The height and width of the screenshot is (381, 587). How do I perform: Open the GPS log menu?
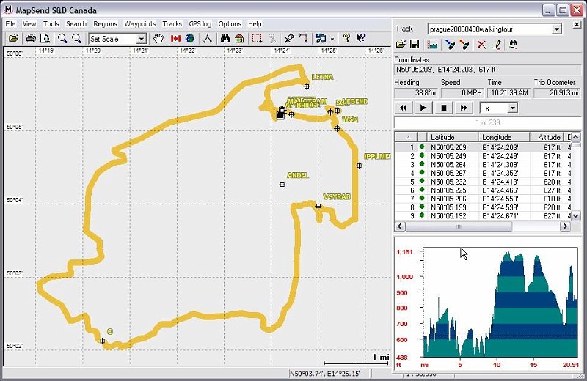(x=200, y=24)
